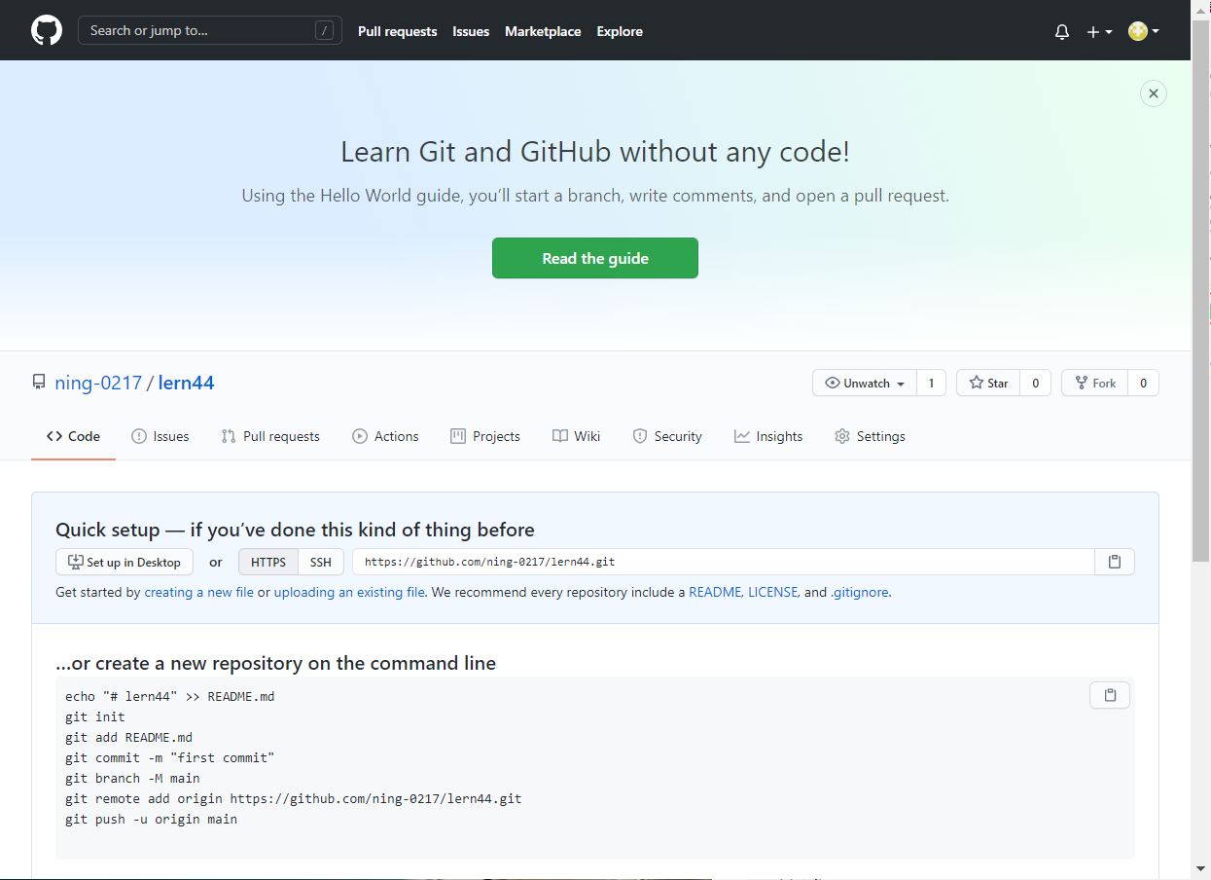This screenshot has width=1211, height=880.
Task: Click the create a new repository heading
Action: click(276, 664)
